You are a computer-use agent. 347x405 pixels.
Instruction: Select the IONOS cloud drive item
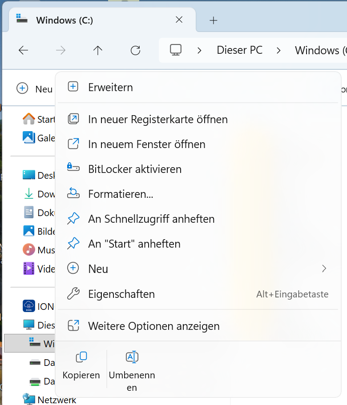(x=39, y=306)
